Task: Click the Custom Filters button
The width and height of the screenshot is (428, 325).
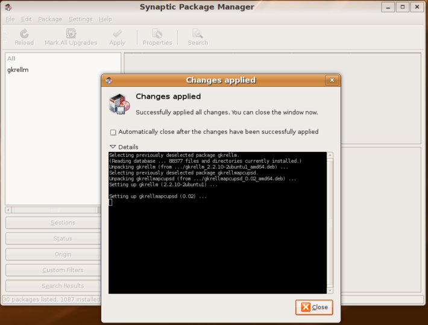Action: (53, 270)
